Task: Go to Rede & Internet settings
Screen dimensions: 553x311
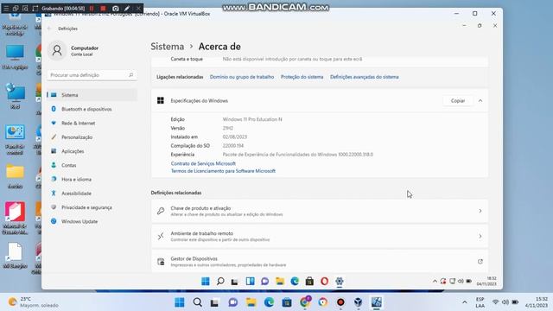Action: click(x=92, y=123)
